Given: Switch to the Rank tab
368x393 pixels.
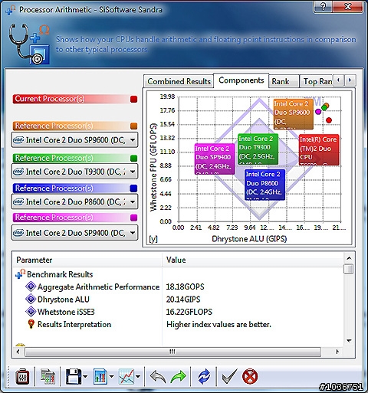Looking at the screenshot, I should [284, 81].
